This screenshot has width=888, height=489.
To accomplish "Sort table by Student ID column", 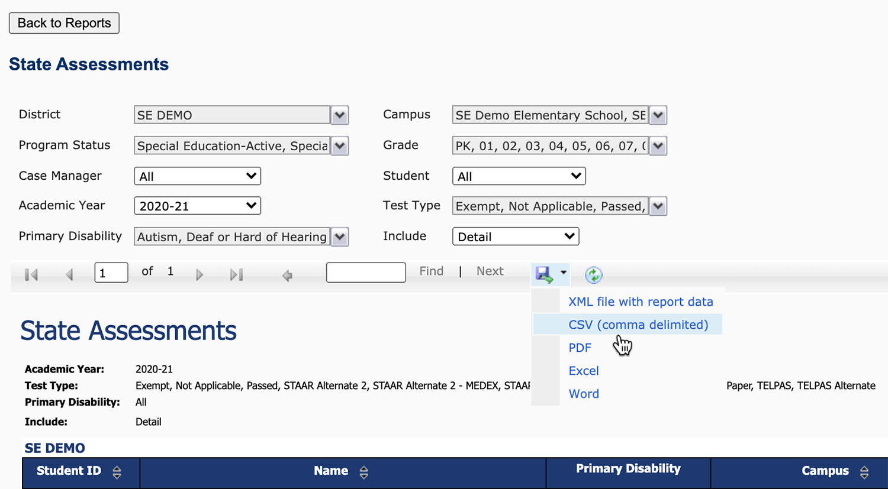I will coord(117,472).
